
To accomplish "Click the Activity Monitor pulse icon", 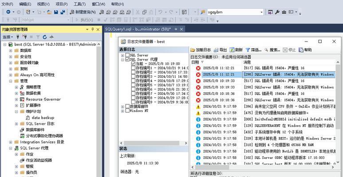I will [51, 37].
